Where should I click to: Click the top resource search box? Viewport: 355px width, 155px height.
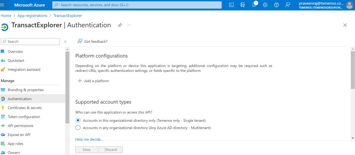click(137, 5)
